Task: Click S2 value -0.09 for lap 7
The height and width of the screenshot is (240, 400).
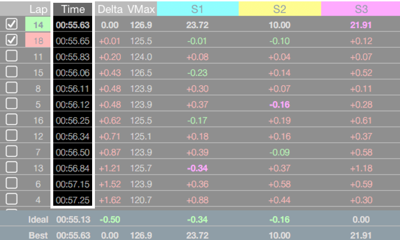Action: (280, 152)
